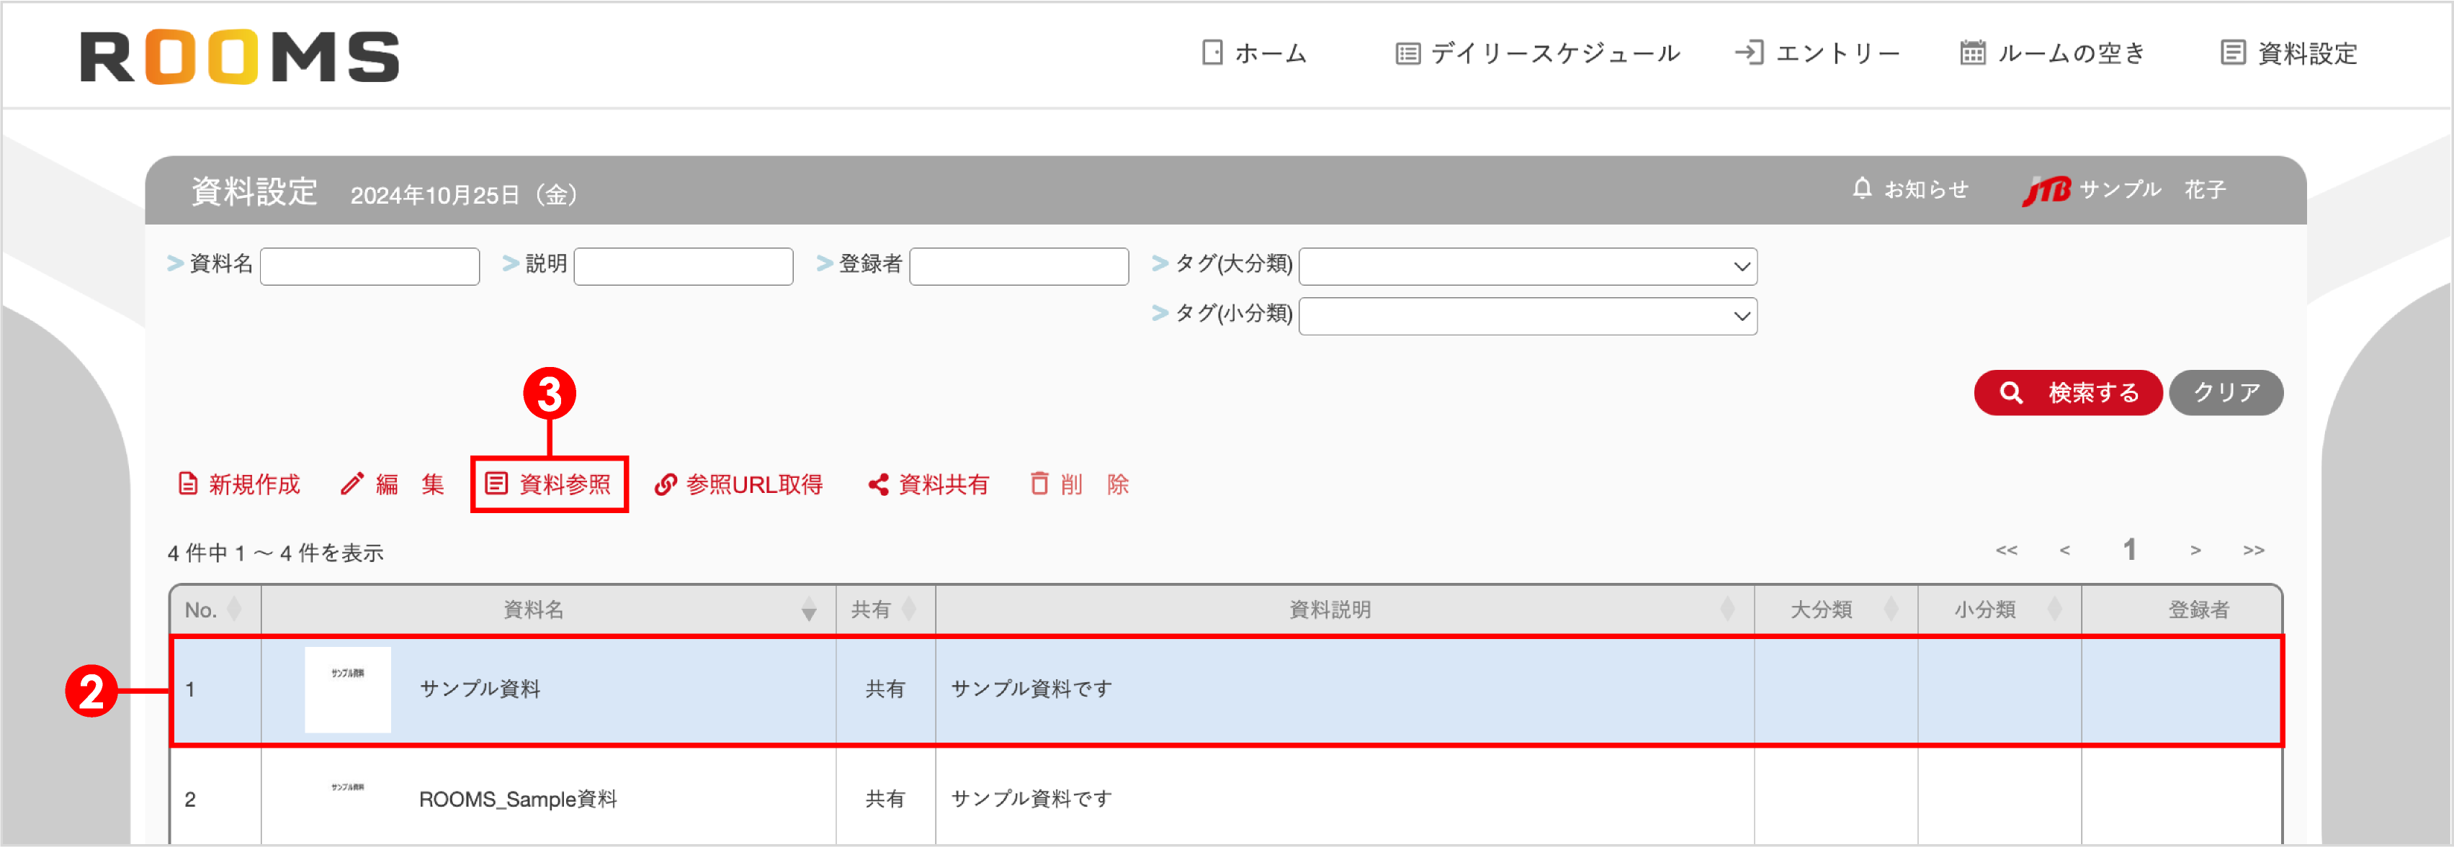2454x847 pixels.
Task: Click the 参照URL取得 chain link icon
Action: (666, 484)
